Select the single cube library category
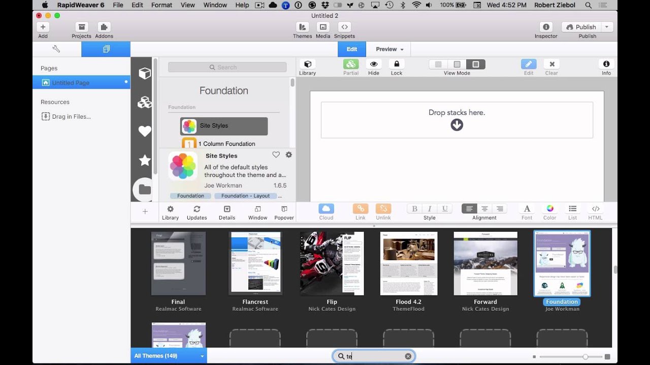 145,74
